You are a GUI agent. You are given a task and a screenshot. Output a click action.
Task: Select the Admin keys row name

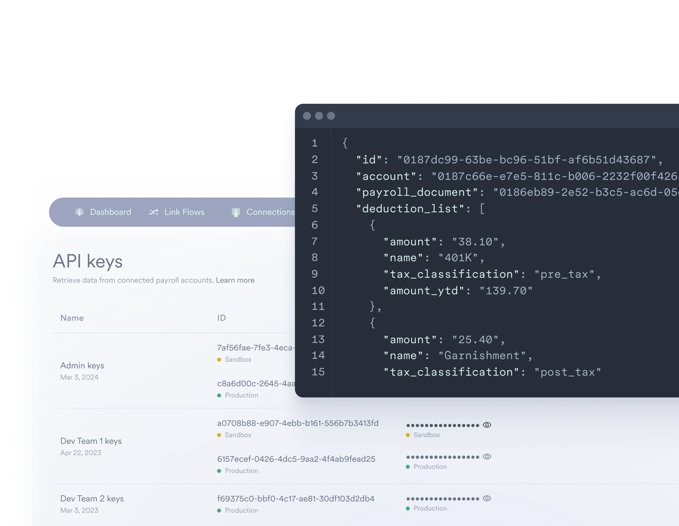coord(82,365)
